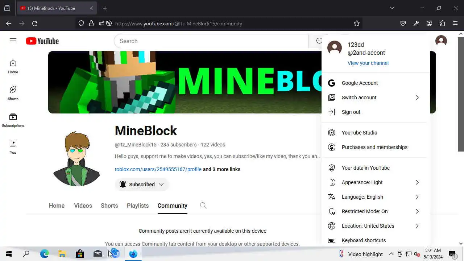Screen dimensions: 464x261
Task: Click the site lock padlock icon
Action: 91,23
